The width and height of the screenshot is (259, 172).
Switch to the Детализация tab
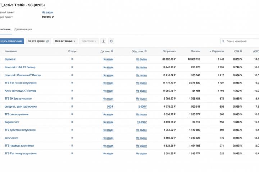tap(23, 29)
